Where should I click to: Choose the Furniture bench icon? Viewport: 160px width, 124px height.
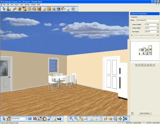[x=63, y=9]
